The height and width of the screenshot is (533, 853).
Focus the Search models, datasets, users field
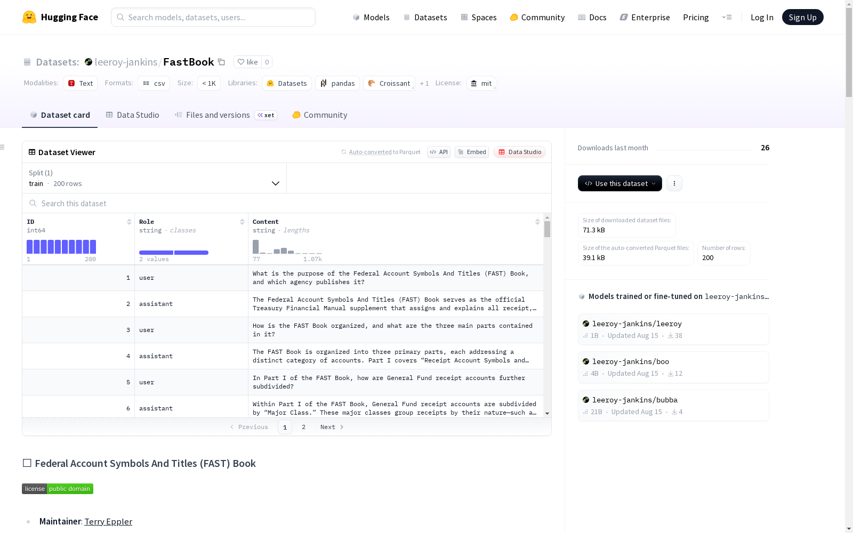[213, 17]
